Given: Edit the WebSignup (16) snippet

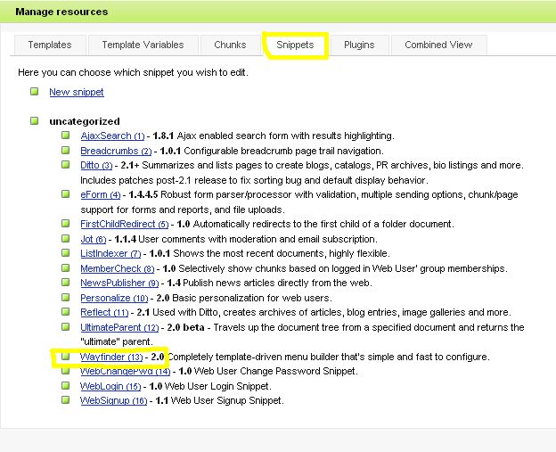Looking at the screenshot, I should (113, 401).
